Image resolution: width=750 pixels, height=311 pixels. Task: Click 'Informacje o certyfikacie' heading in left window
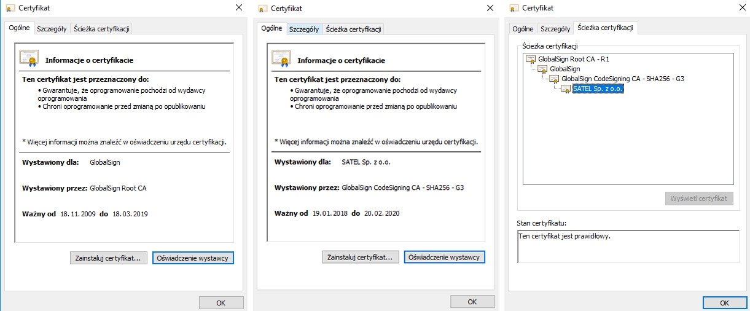click(89, 60)
